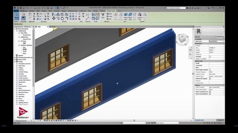Select Mirror - Draw Axis tool
238x133 pixels.
(67, 14)
